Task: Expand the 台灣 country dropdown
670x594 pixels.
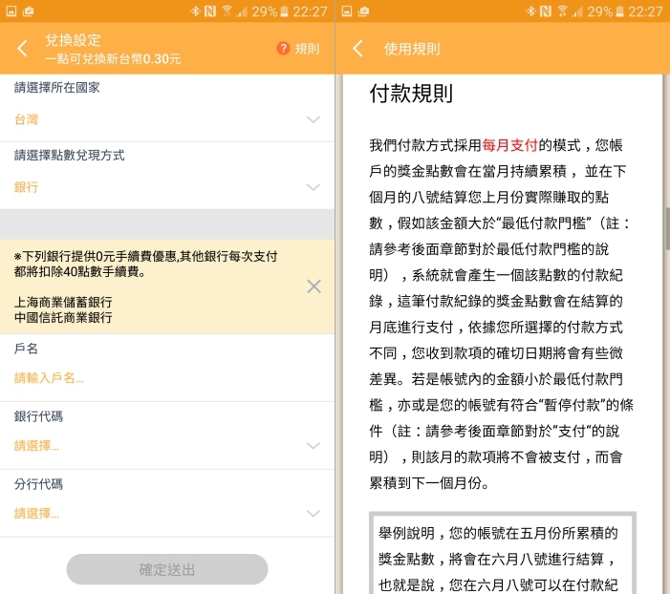Action: point(167,119)
